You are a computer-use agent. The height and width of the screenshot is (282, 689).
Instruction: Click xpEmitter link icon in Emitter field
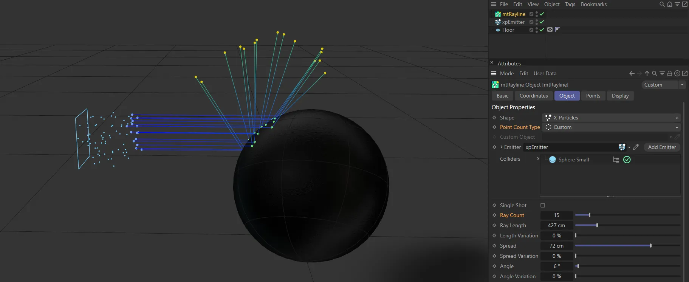click(x=622, y=147)
